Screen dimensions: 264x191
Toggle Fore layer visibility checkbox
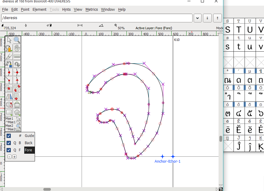click(x=9, y=150)
